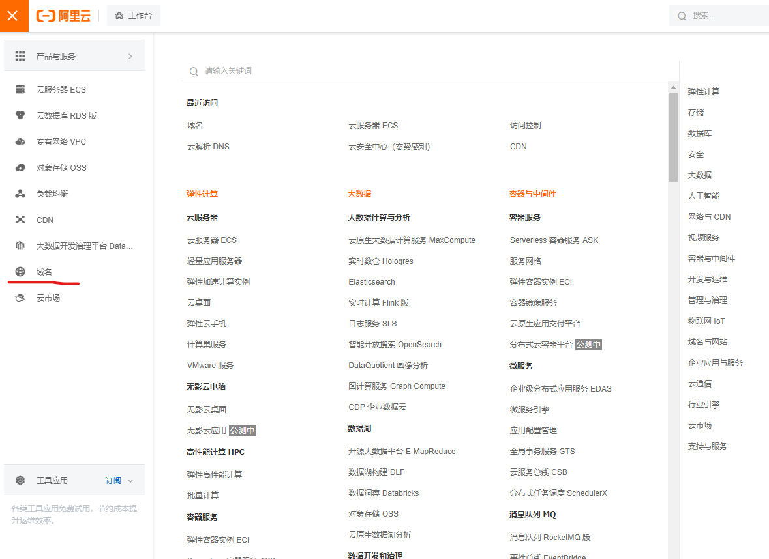769x559 pixels.
Task: Open 分布式任务调度 SchedulerX
Action: [558, 493]
